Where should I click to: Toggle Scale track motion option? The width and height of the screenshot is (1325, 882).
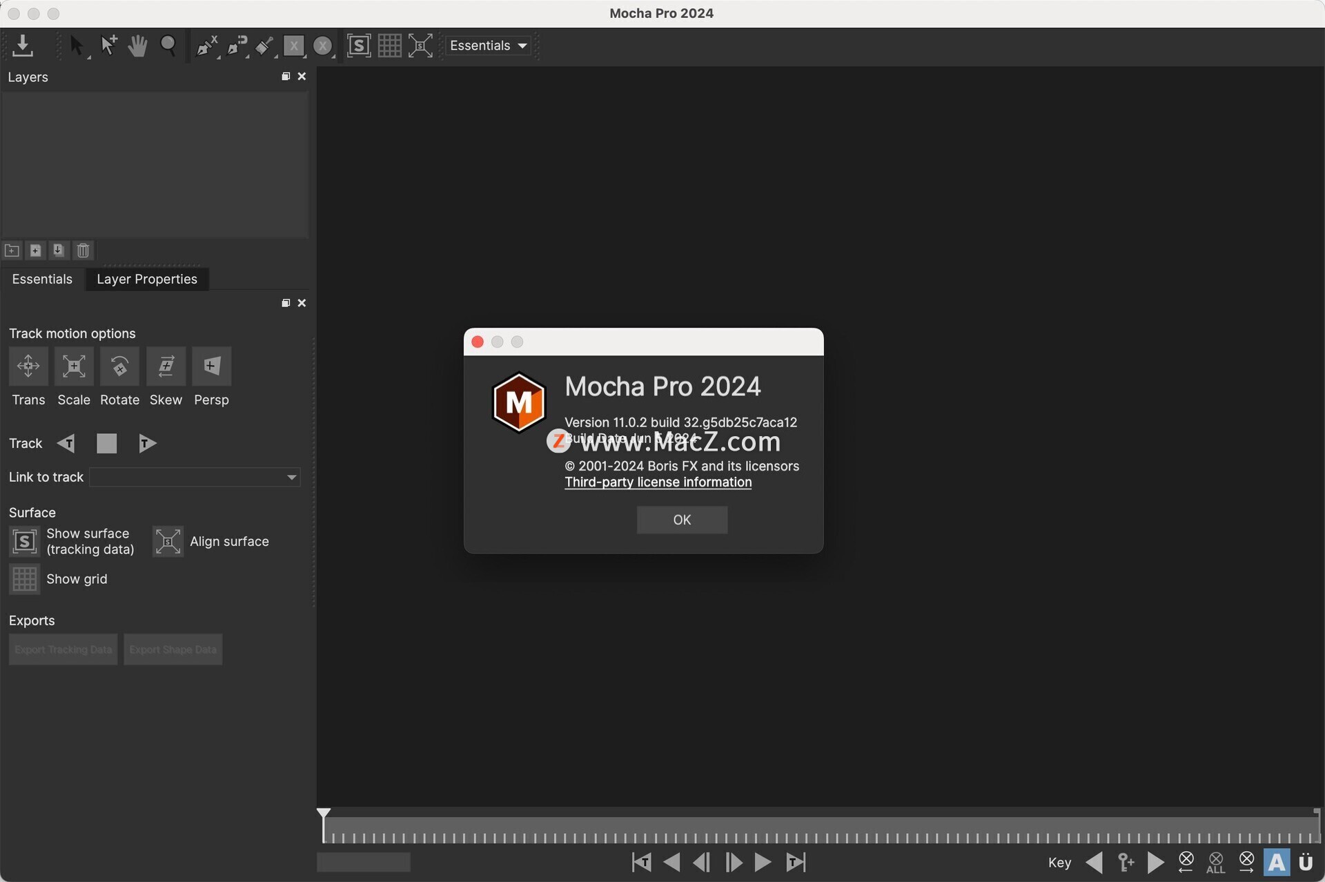(x=74, y=366)
